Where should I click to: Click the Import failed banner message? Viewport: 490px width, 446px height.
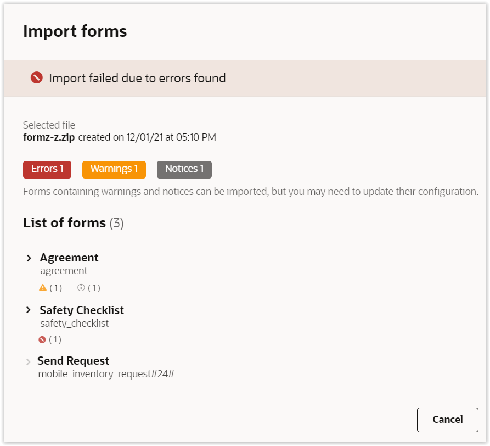coord(137,78)
